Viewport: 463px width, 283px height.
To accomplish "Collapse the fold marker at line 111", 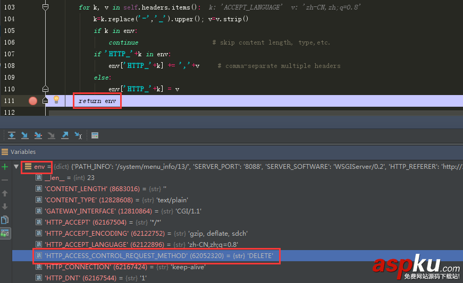I will [45, 100].
